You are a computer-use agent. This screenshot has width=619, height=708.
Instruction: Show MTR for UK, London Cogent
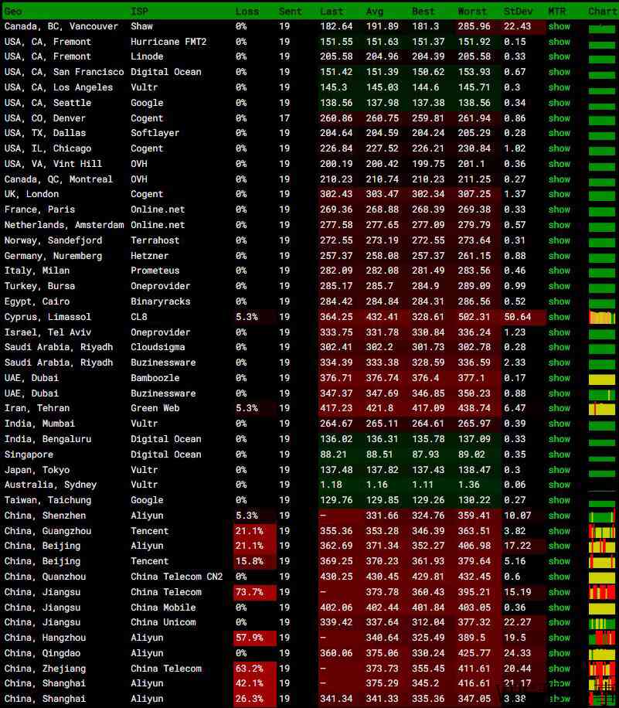[x=559, y=194]
